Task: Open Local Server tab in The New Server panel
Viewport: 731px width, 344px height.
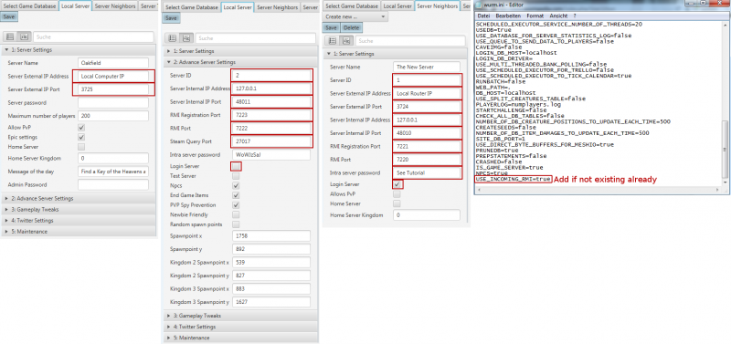Action: coord(397,6)
